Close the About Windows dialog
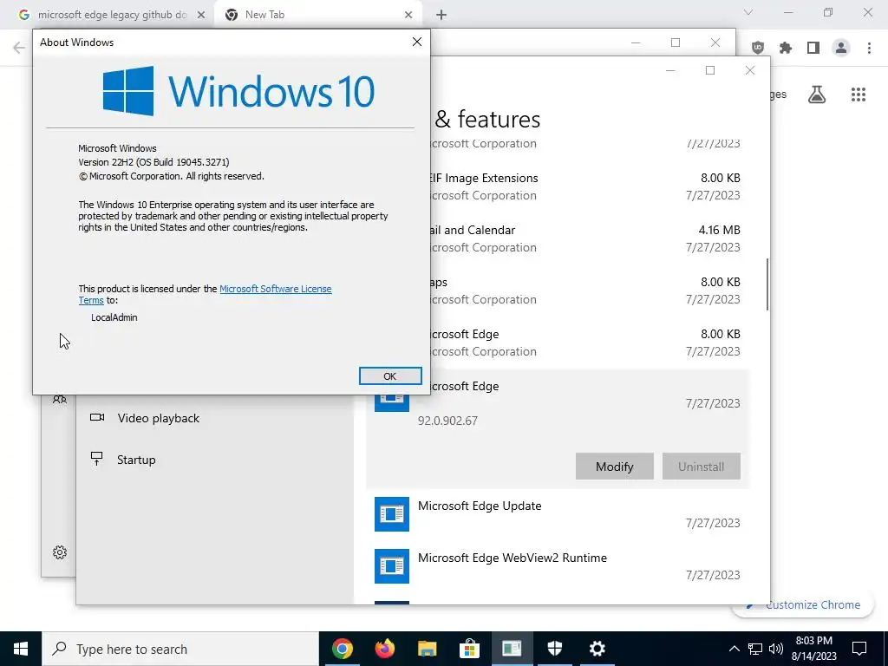Screen dimensions: 888x666 (417, 42)
